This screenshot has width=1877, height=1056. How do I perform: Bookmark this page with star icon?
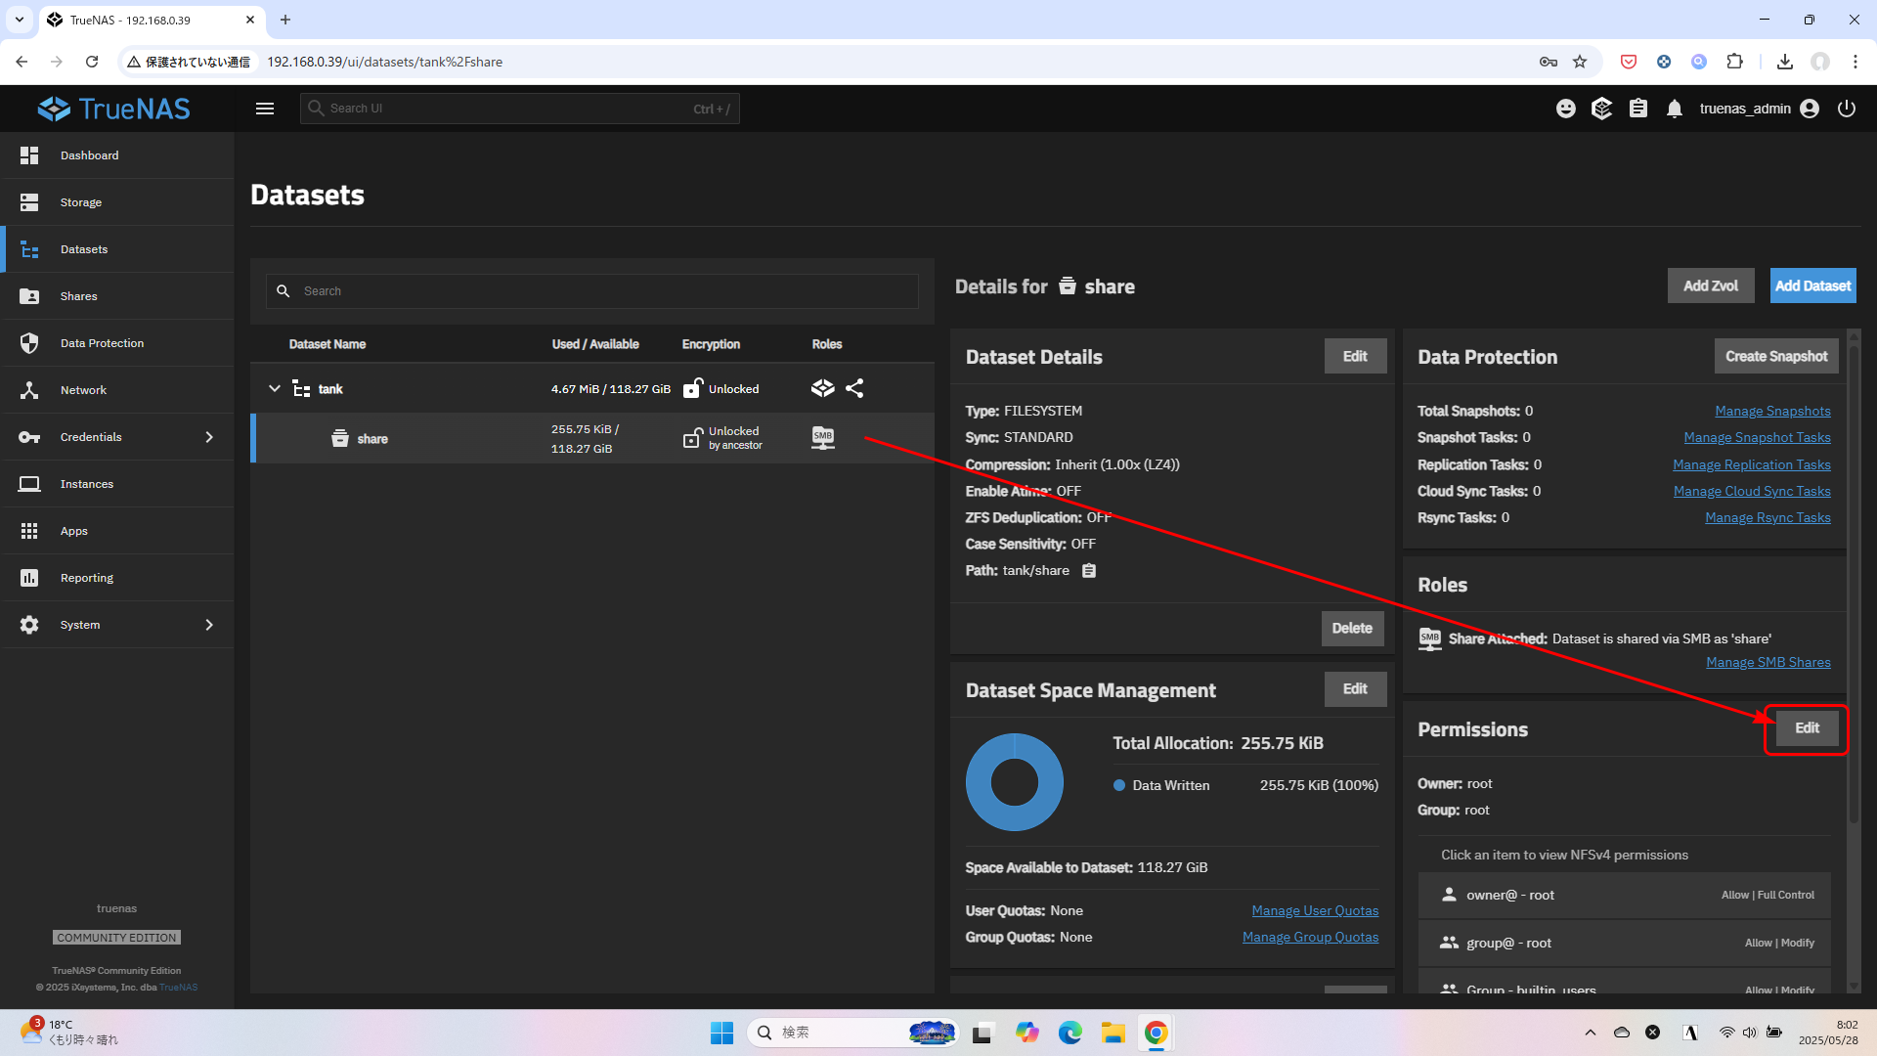point(1580,62)
